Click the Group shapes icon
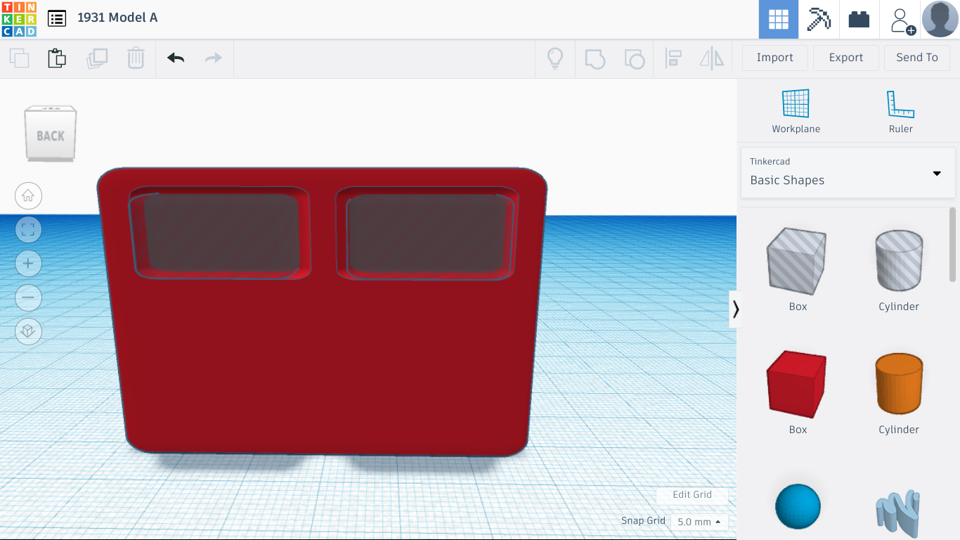 coord(595,58)
